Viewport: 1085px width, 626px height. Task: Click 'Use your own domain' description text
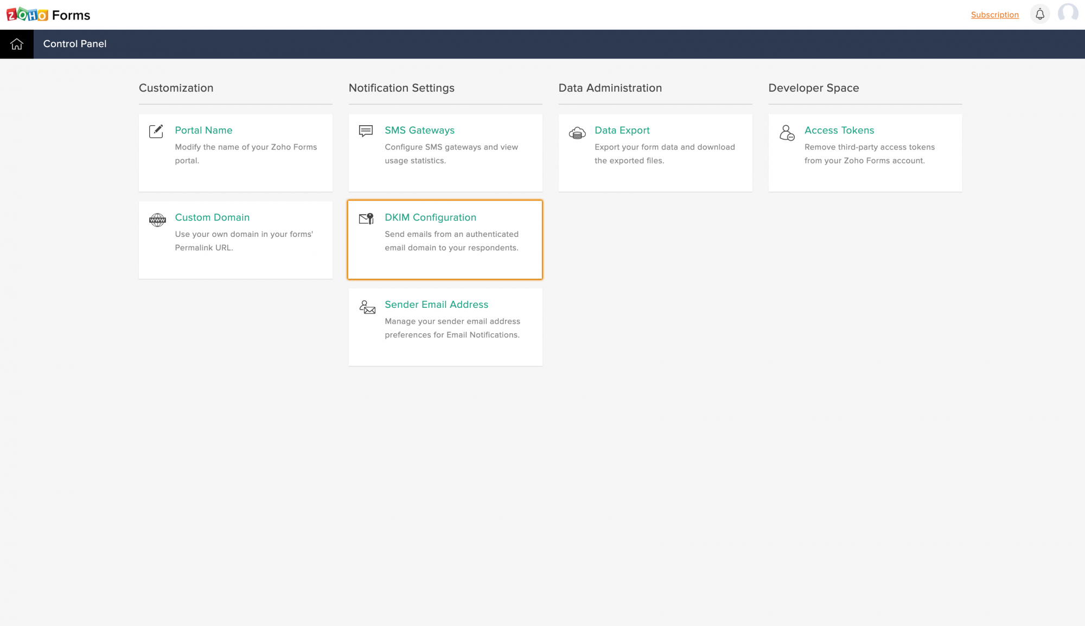click(x=244, y=241)
